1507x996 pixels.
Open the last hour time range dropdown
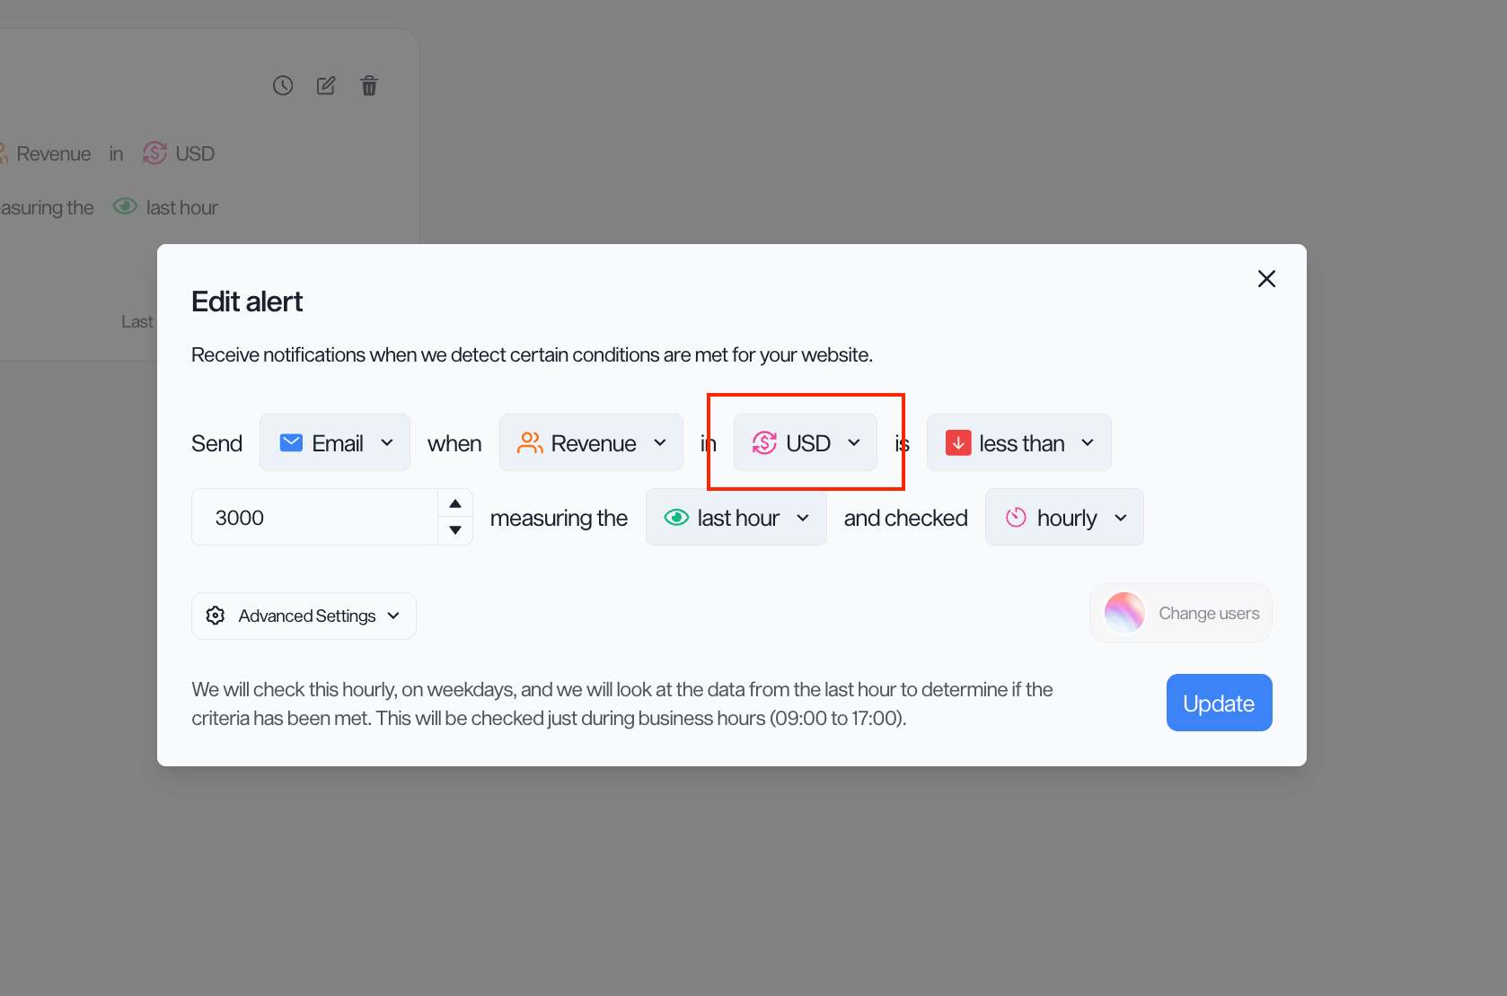point(736,517)
